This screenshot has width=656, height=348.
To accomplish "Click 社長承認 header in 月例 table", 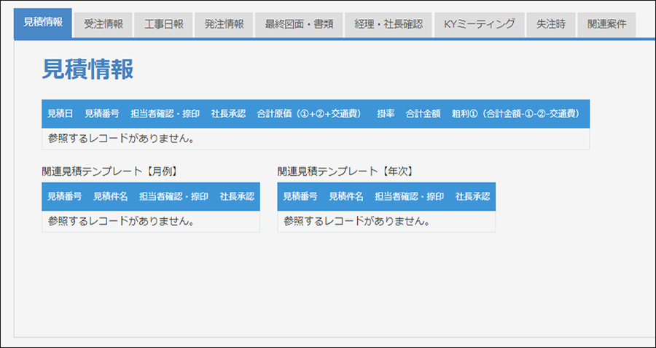I will pyautogui.click(x=237, y=196).
